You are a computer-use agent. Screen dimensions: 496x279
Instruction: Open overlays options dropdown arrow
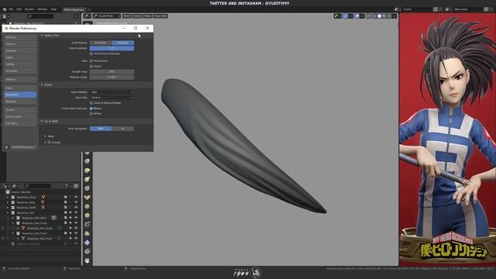[362, 15]
